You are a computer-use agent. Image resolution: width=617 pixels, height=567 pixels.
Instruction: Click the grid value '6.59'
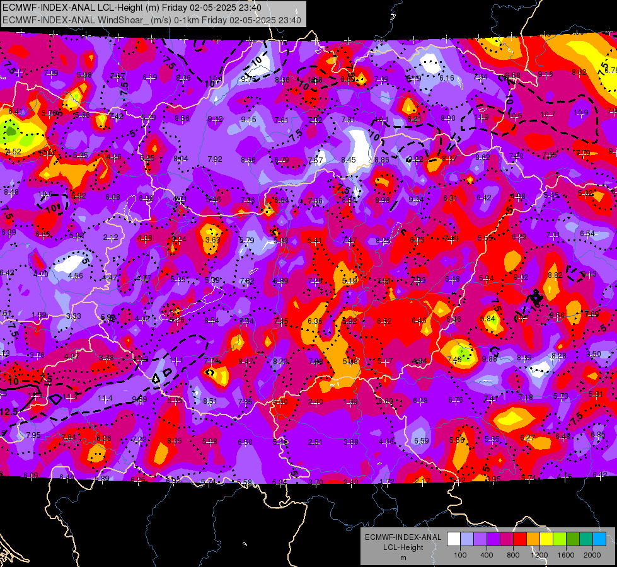(x=422, y=441)
